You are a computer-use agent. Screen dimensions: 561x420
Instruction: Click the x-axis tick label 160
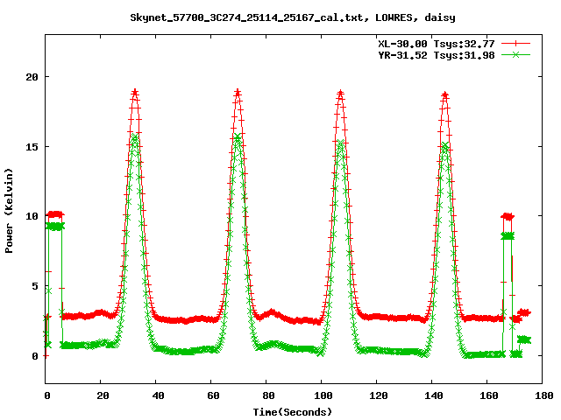tap(489, 395)
